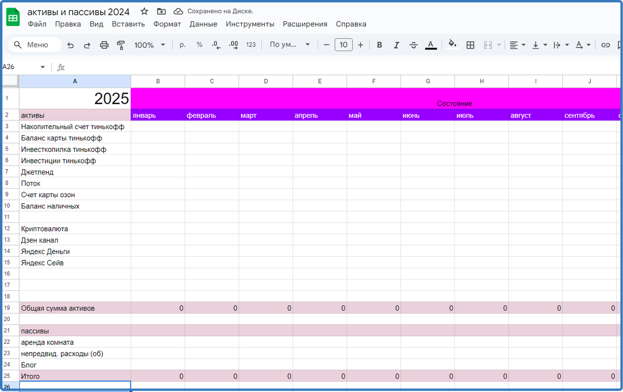
Task: Open the merge cells dropdown arrow
Action: [x=499, y=45]
